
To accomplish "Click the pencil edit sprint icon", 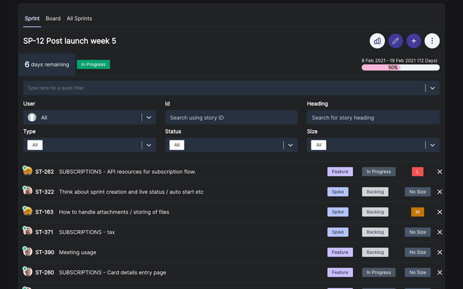I will pos(395,40).
